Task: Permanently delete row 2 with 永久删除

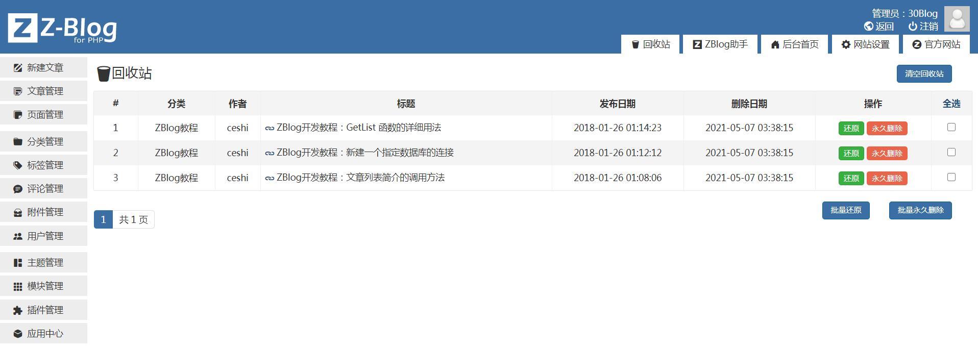Action: tap(887, 154)
